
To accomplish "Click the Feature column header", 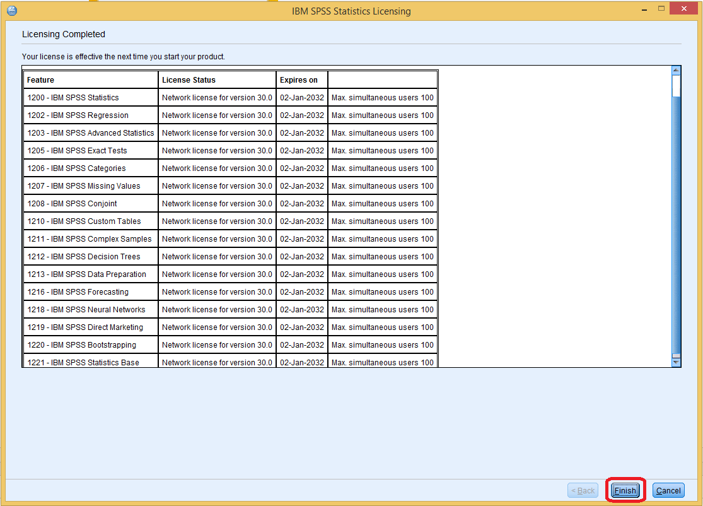I will pos(91,80).
